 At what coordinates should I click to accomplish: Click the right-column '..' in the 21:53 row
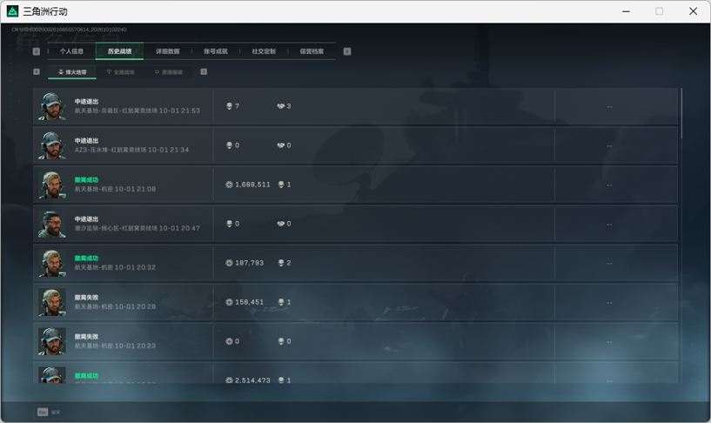[x=609, y=107]
